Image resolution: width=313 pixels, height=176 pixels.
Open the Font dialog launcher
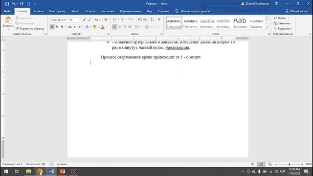(109, 34)
